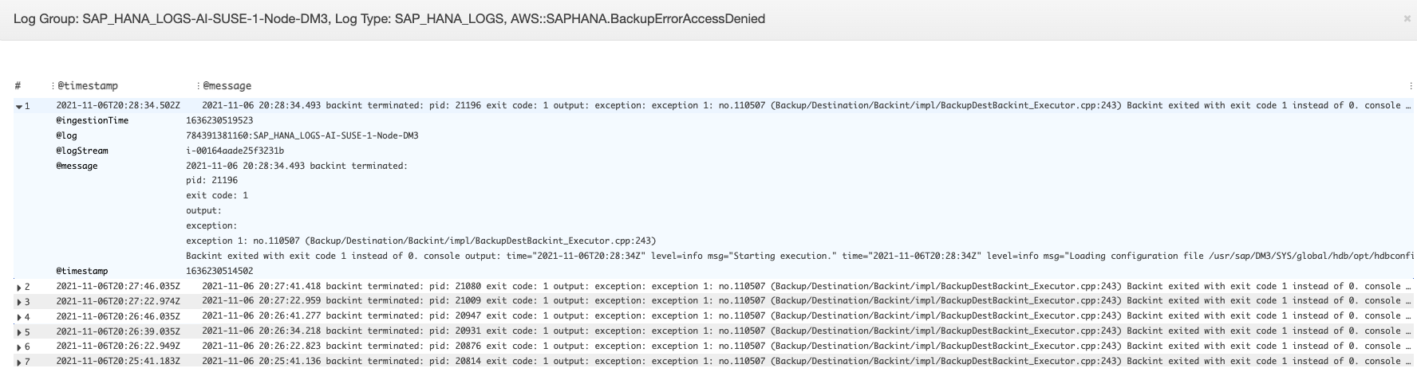
Task: Click the @log value SAP_HANA_LOGS-AI-SUSE-1-Node-DM3
Action: click(x=302, y=135)
